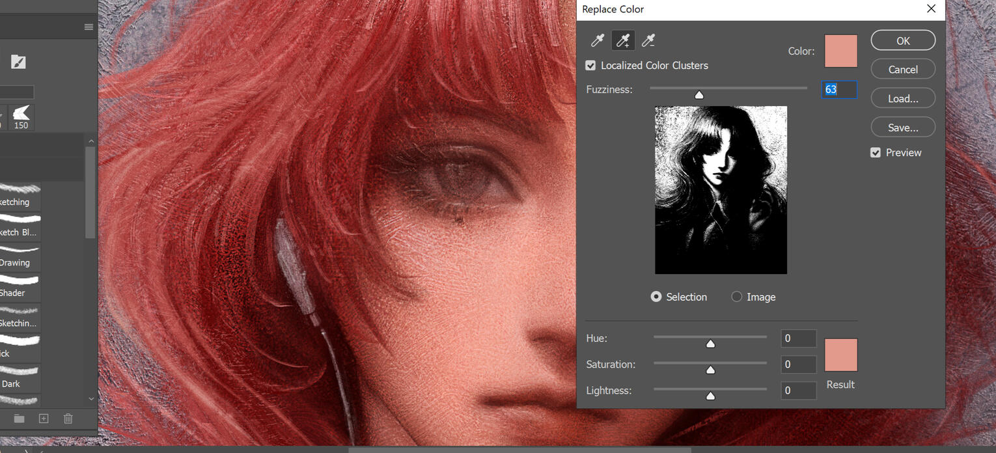Choose the Selection radio button

click(656, 297)
